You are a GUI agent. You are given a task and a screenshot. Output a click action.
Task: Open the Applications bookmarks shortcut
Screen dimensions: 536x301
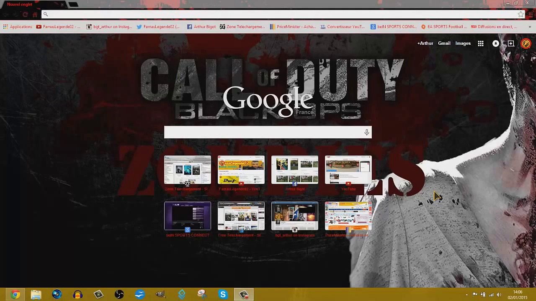[x=17, y=27]
